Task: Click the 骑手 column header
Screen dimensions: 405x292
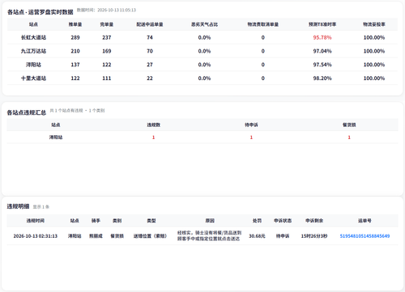Action: tap(96, 221)
